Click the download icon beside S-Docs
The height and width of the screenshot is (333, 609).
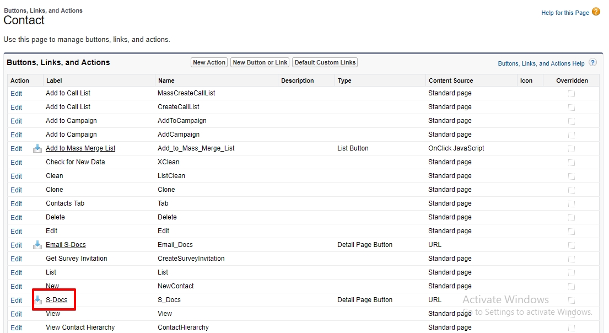click(36, 300)
